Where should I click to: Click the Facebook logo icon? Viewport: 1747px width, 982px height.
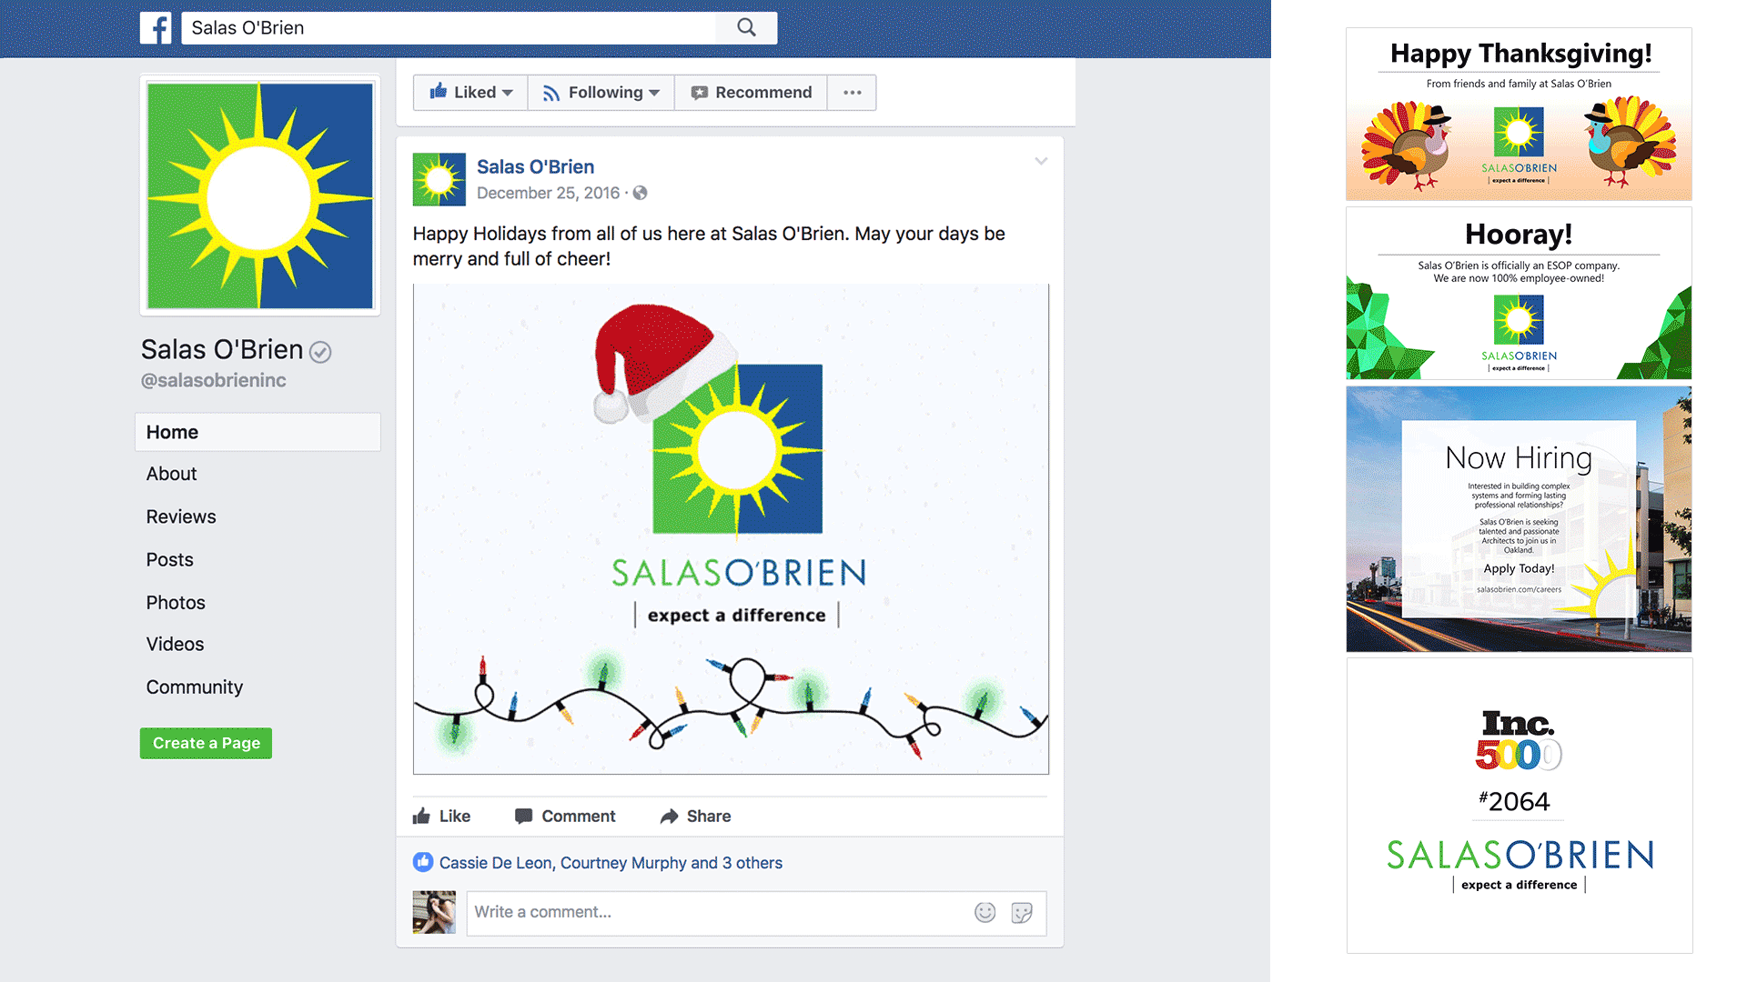pos(156,28)
